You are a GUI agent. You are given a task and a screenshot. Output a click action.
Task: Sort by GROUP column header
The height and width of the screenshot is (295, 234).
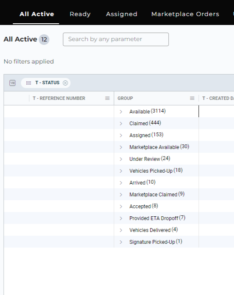click(x=125, y=98)
